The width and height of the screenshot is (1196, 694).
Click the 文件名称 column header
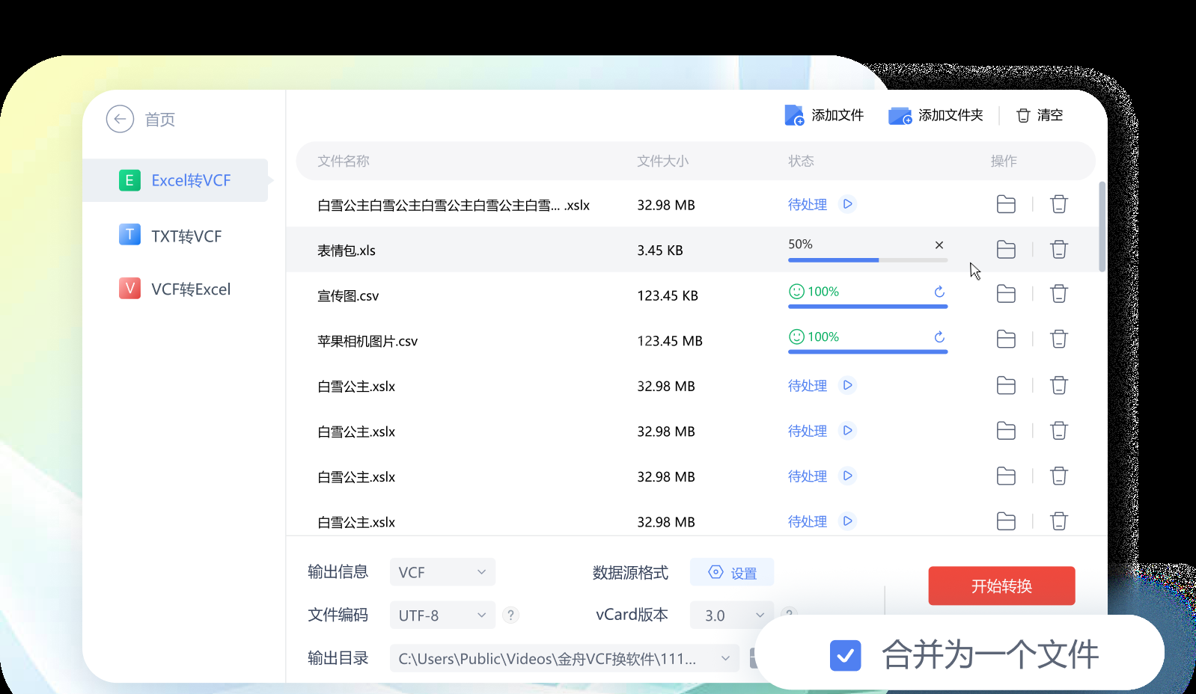pos(344,161)
